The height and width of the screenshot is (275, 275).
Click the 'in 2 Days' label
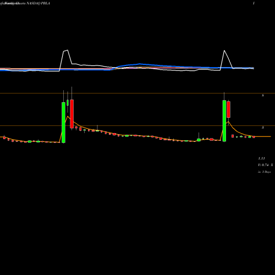(x=265, y=172)
